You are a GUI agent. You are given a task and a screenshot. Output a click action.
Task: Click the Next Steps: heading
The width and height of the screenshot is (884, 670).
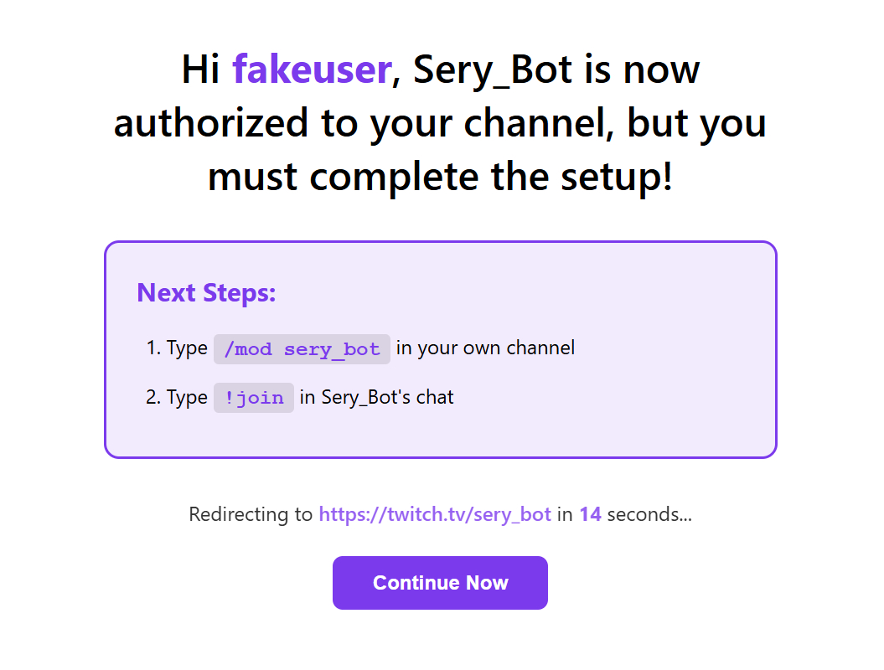[206, 293]
